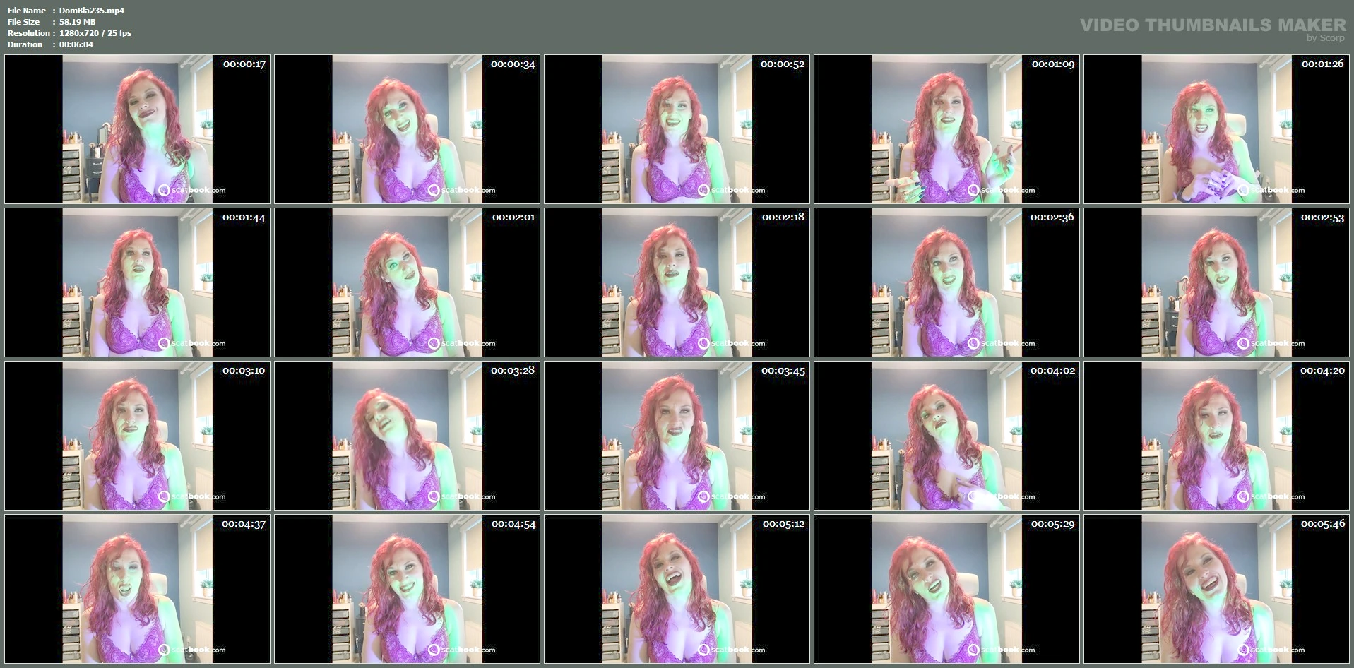
Task: Click the duration value 00:06:04
Action: click(x=76, y=44)
